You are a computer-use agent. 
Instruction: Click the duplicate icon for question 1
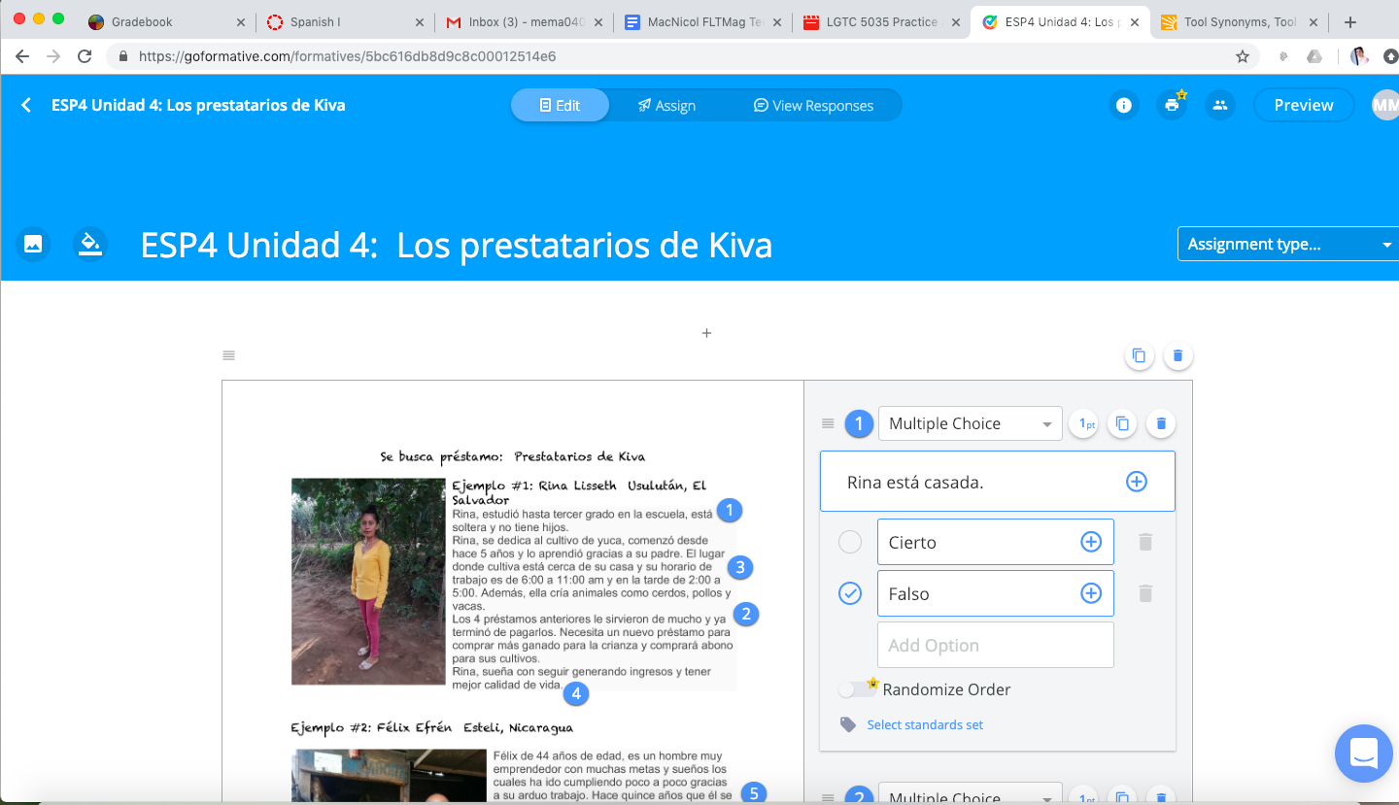(1122, 423)
